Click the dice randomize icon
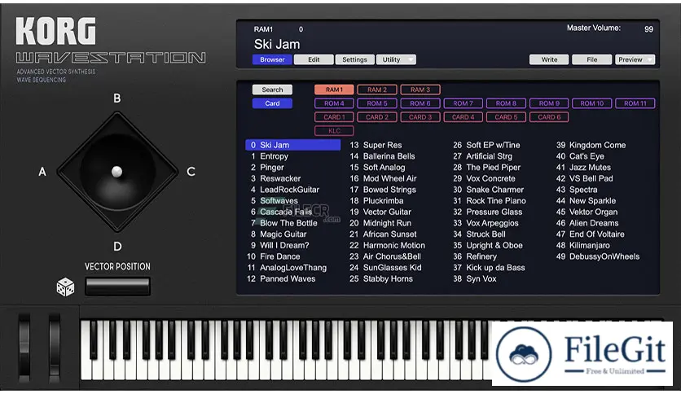The height and width of the screenshot is (394, 681). point(66,287)
